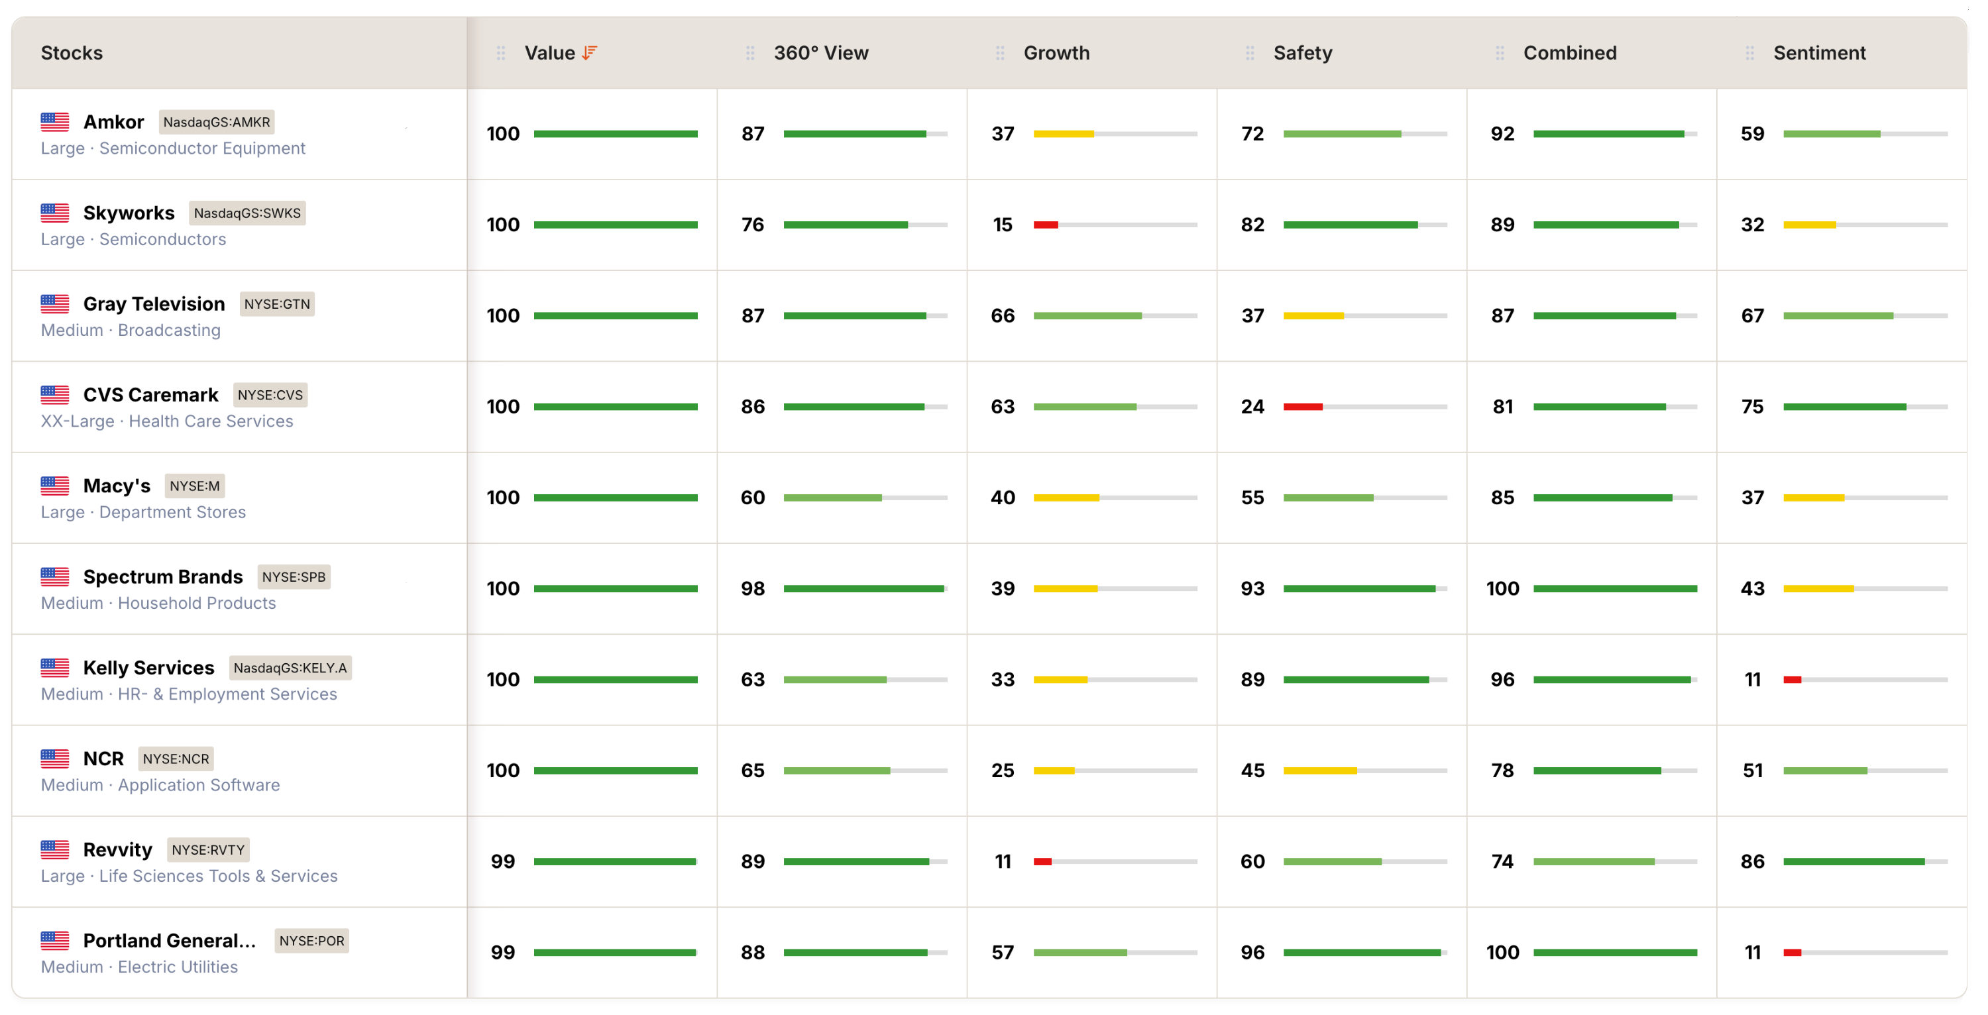This screenshot has height=1015, width=1988.
Task: Click Macy's red-free Value score bar
Action: click(615, 498)
